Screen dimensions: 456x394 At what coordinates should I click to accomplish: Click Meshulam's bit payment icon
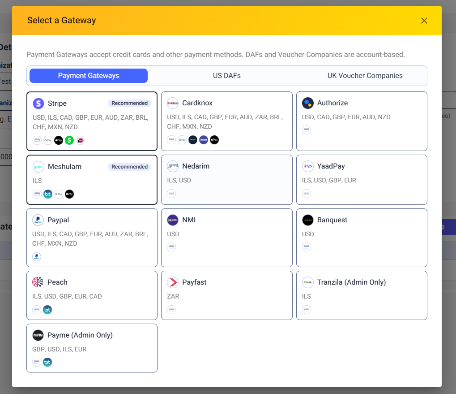(x=48, y=194)
